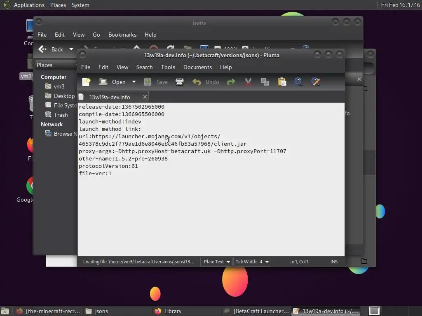Close the side panel in background window
The height and width of the screenshot is (316, 422).
coord(359,79)
